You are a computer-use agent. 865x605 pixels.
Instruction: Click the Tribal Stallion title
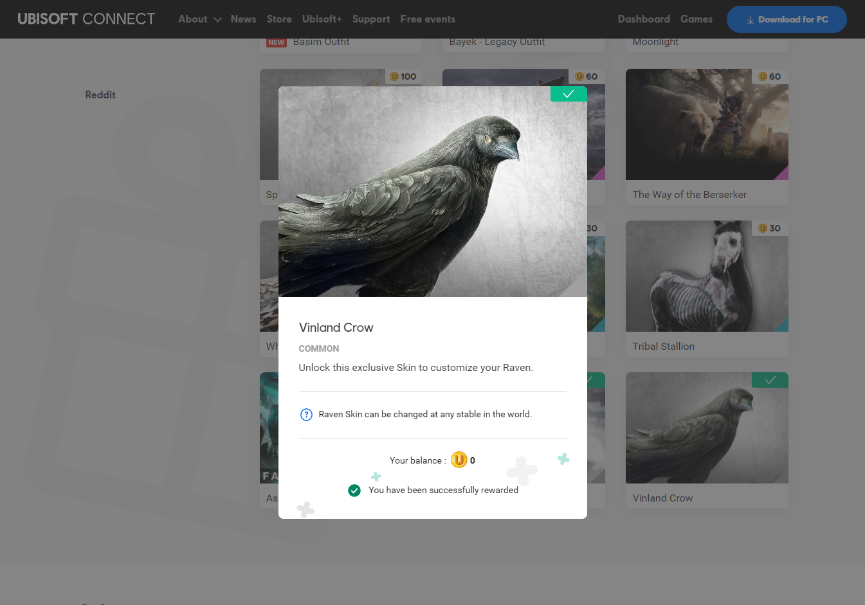(663, 346)
